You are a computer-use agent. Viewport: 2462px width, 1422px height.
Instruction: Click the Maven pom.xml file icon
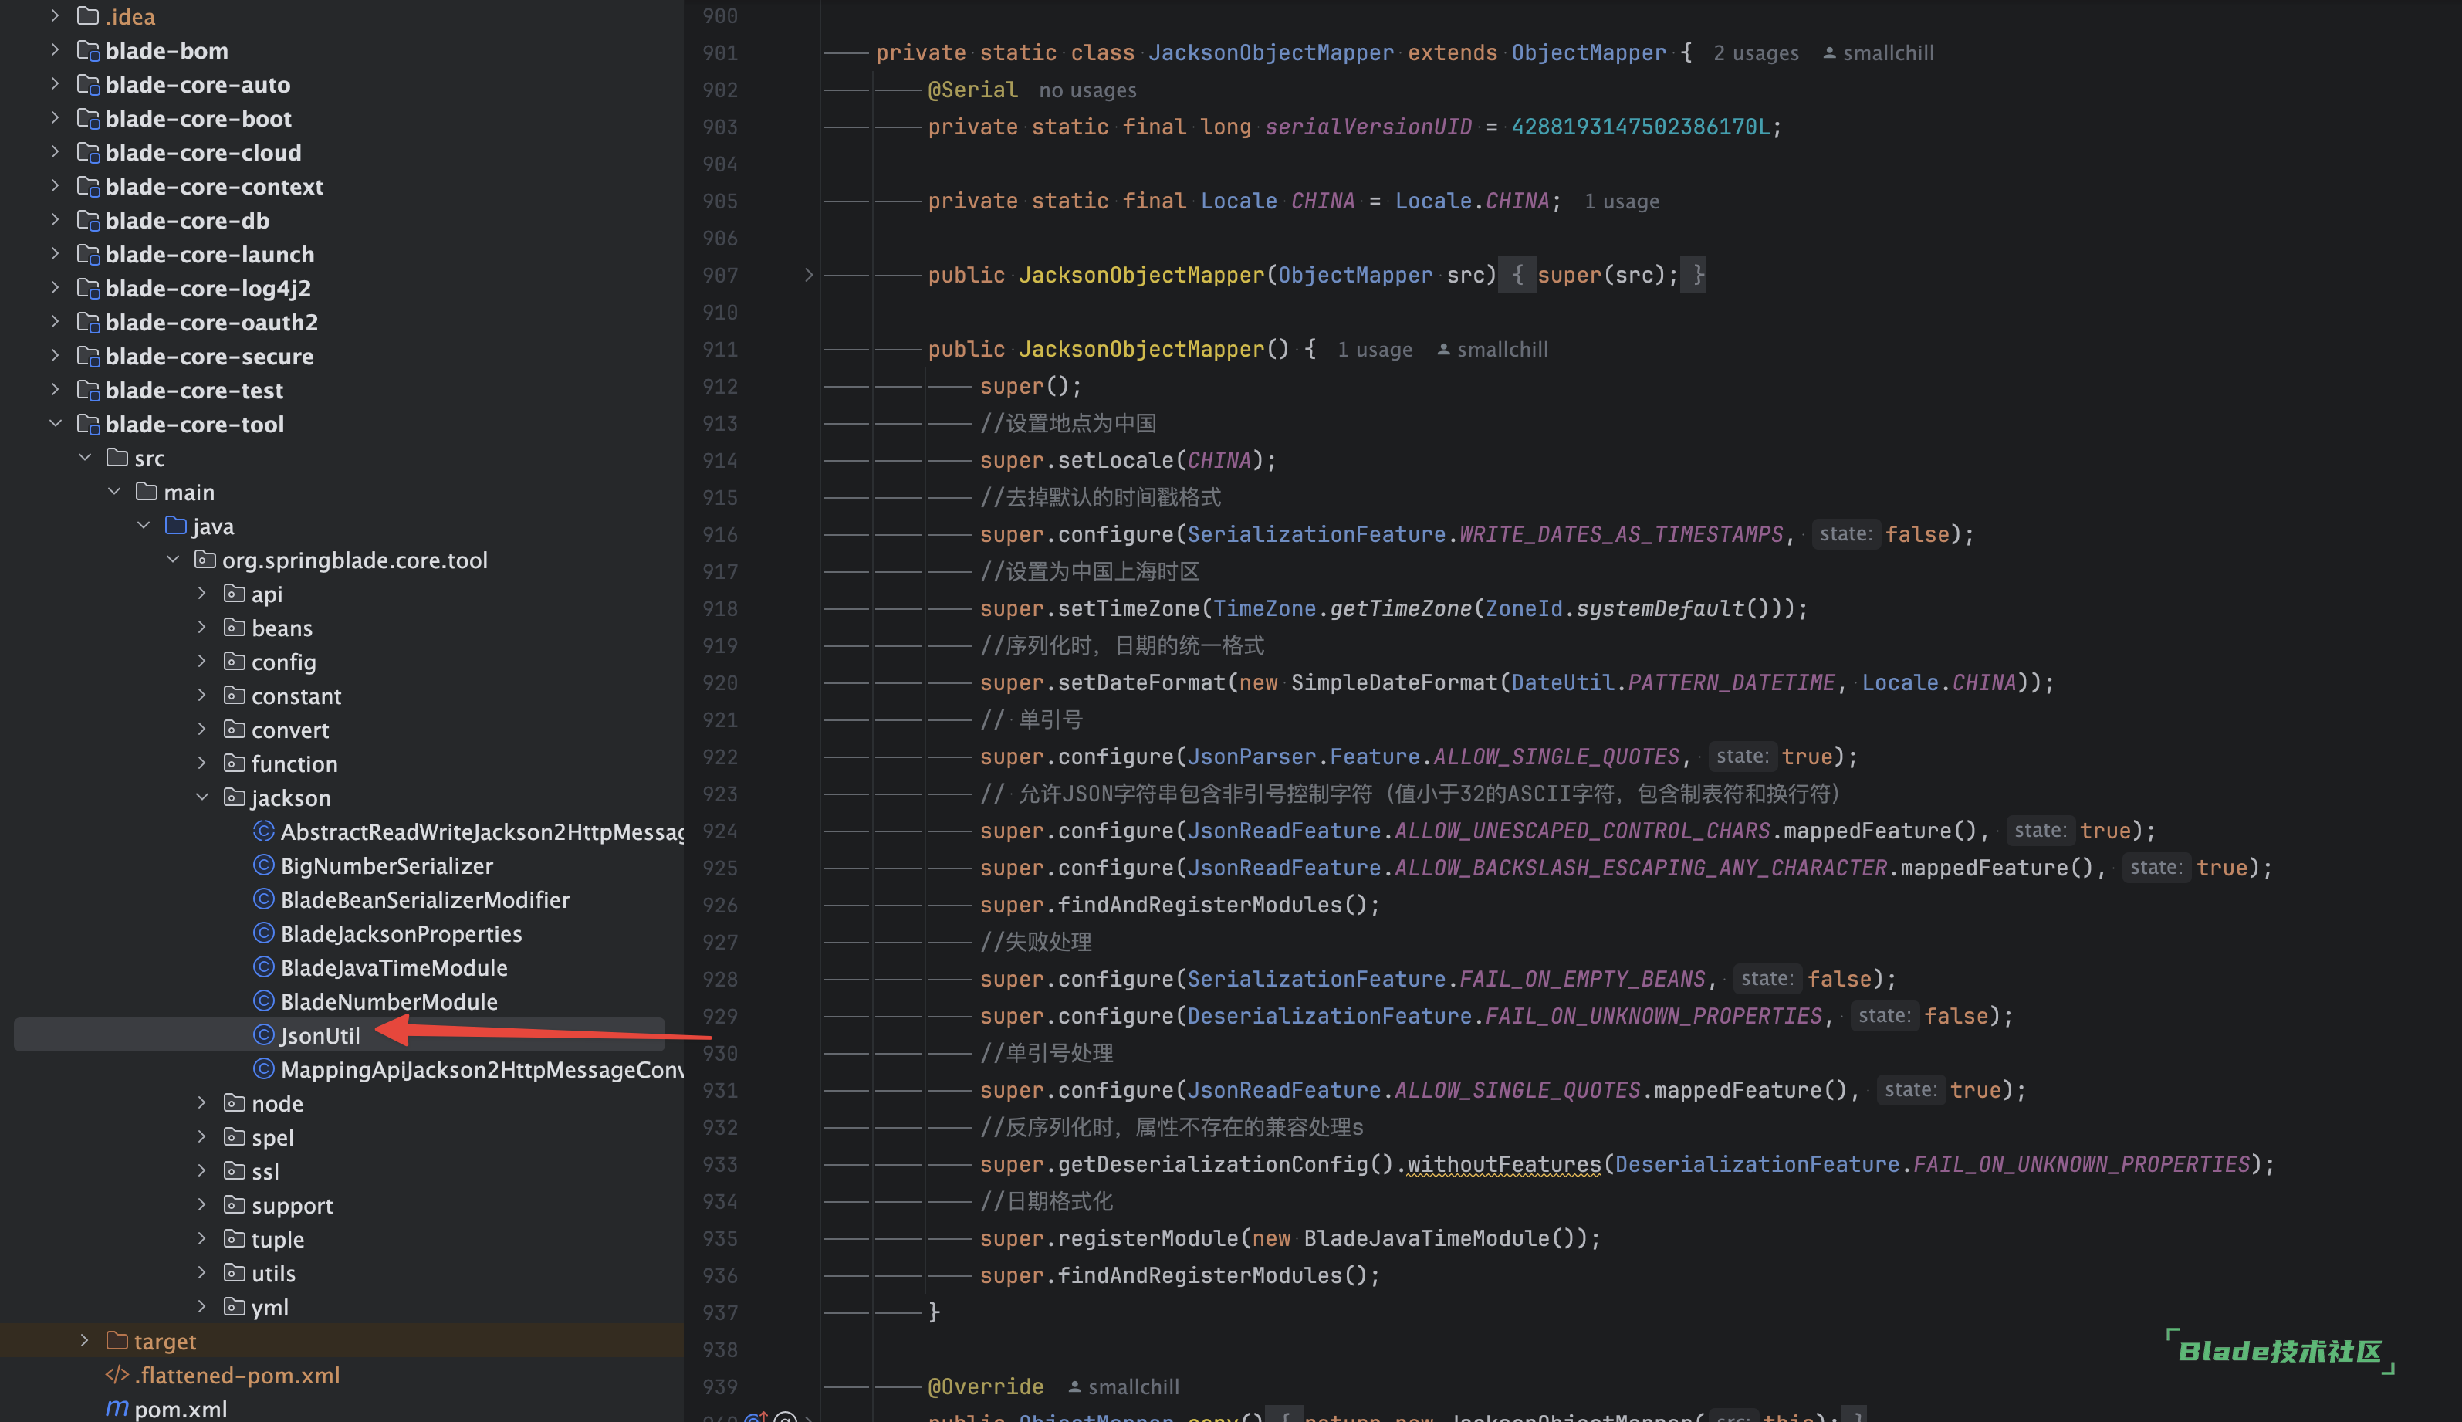click(x=117, y=1408)
